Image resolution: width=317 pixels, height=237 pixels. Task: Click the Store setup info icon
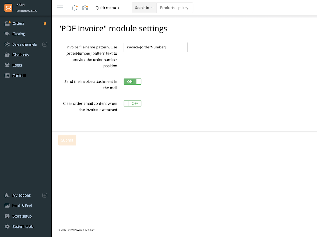7,216
